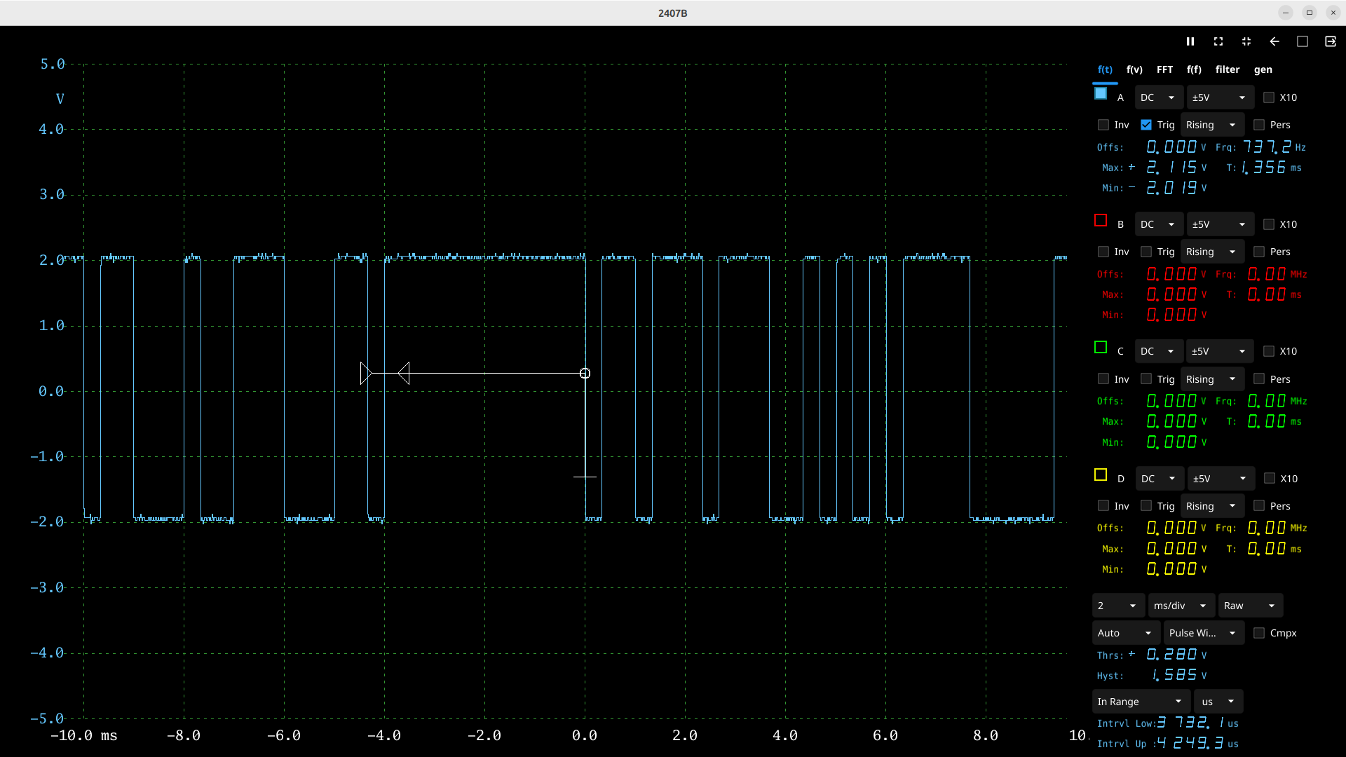
Task: Switch to the f(t) tab
Action: pos(1105,69)
